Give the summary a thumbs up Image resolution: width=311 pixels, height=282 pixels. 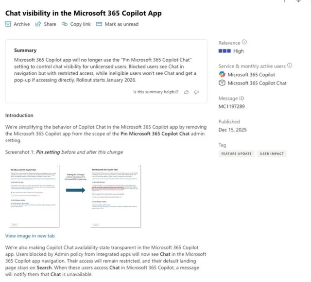(x=186, y=92)
